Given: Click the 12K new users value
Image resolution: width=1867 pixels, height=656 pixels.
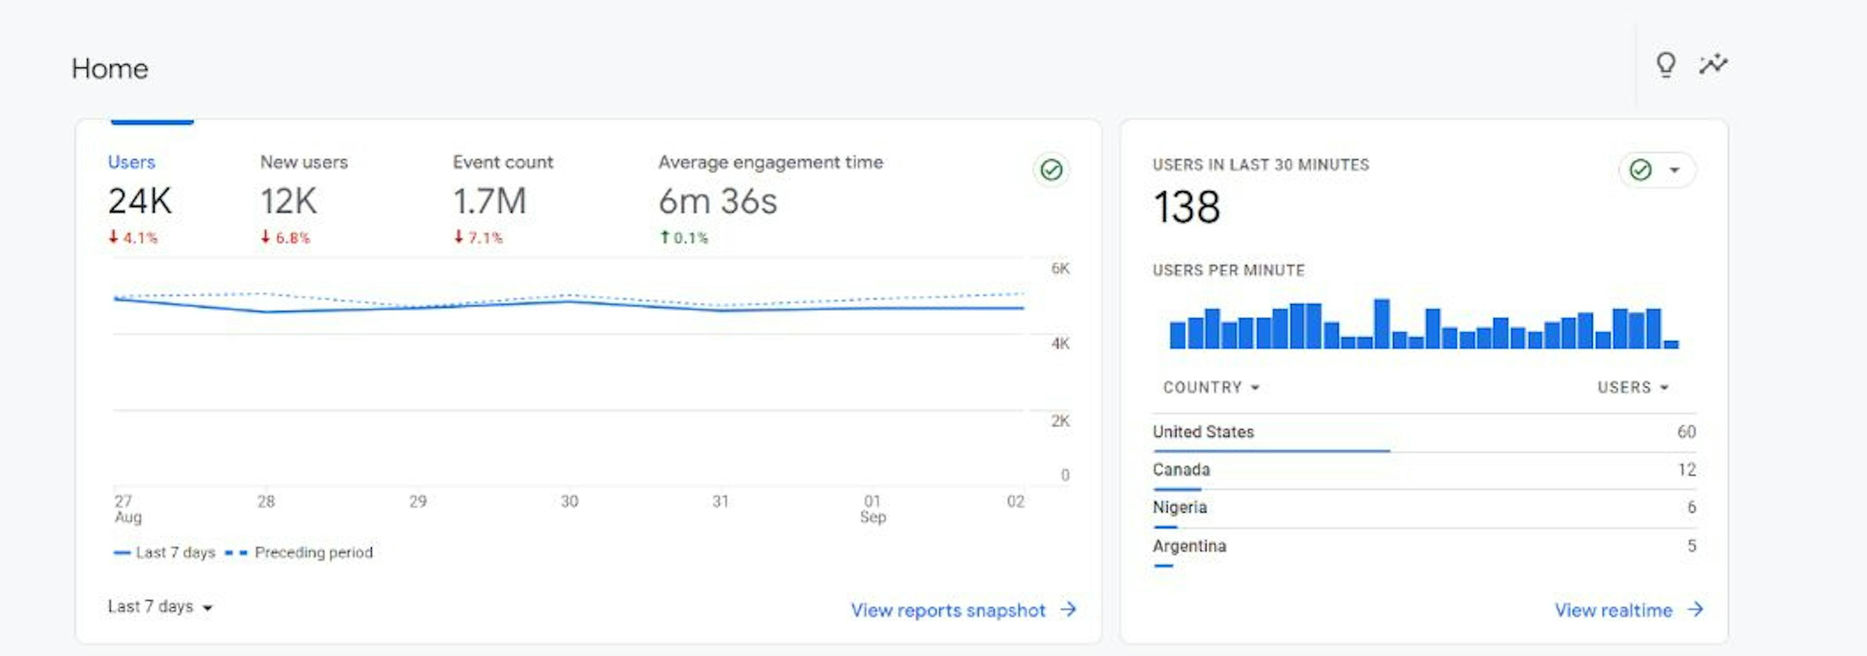Looking at the screenshot, I should click(x=288, y=201).
